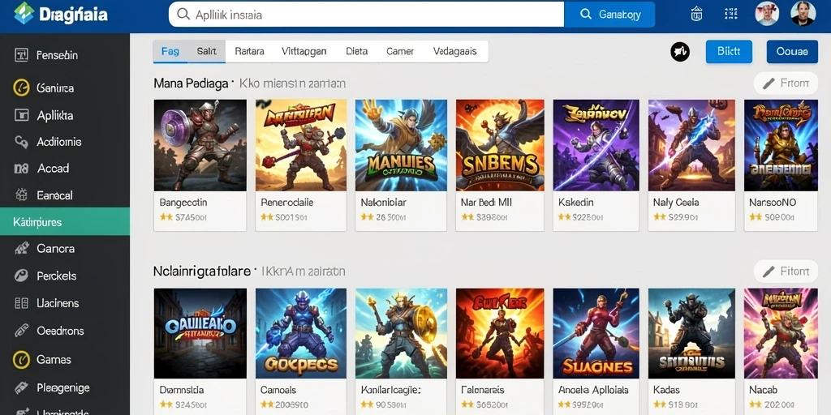Switch to the Dieta tab
831x415 pixels.
pyautogui.click(x=357, y=51)
